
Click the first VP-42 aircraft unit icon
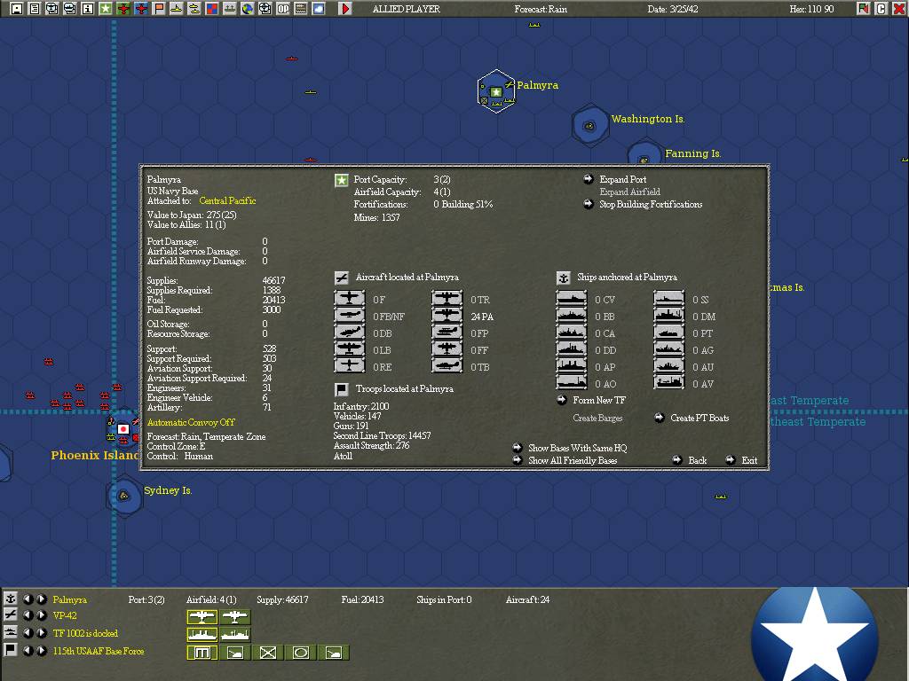coord(202,617)
